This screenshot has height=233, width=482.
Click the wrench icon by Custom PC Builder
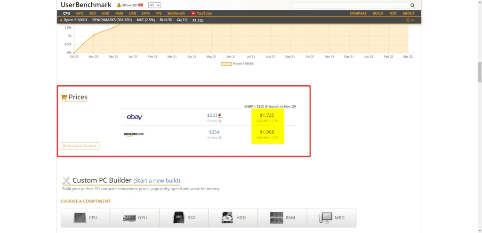[66, 180]
